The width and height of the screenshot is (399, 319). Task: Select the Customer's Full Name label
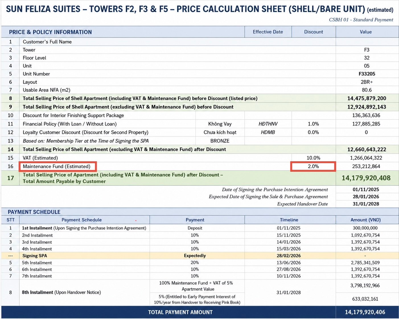pyautogui.click(x=47, y=42)
